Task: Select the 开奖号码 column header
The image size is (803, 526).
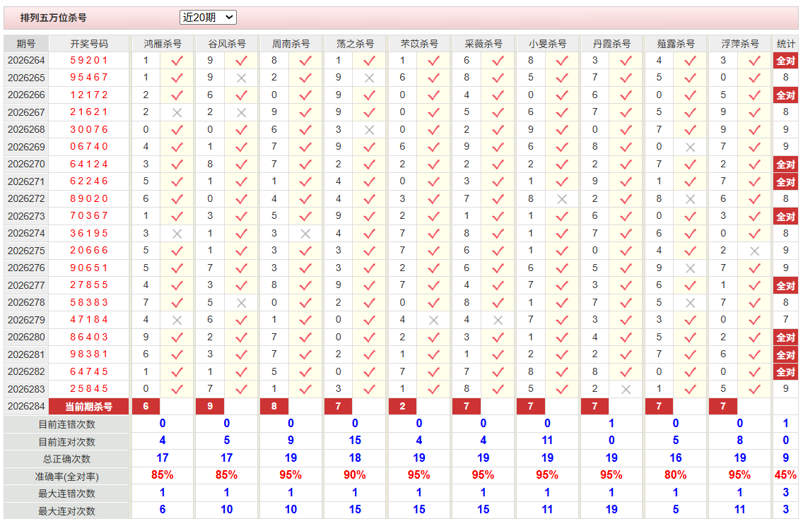Action: [x=89, y=44]
